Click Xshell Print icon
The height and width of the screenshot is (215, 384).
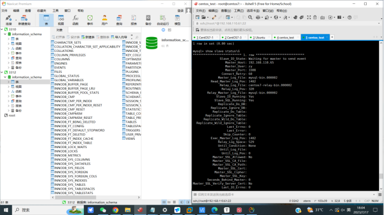(257, 17)
